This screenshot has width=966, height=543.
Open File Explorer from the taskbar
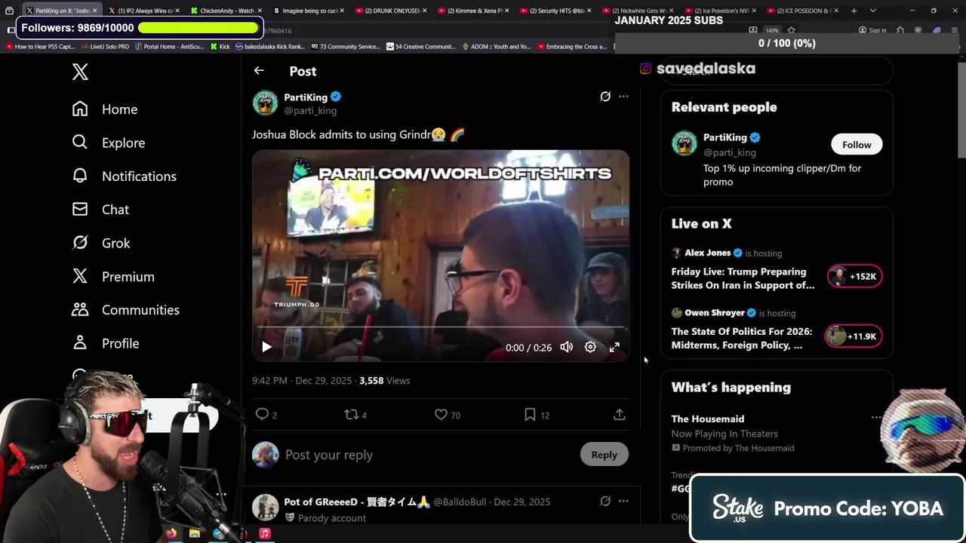click(195, 533)
